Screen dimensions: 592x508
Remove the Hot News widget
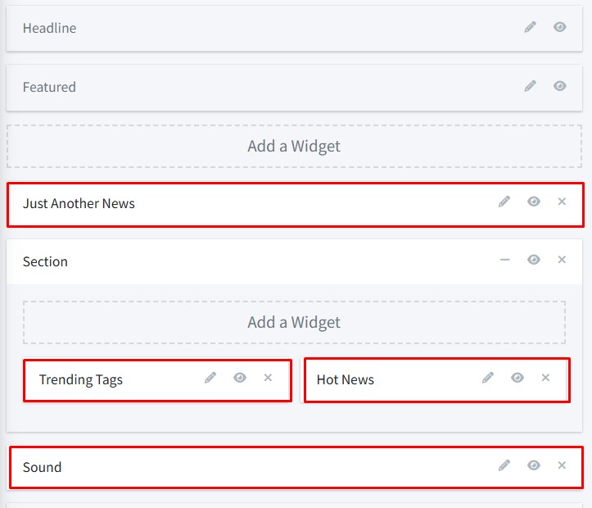click(x=545, y=378)
